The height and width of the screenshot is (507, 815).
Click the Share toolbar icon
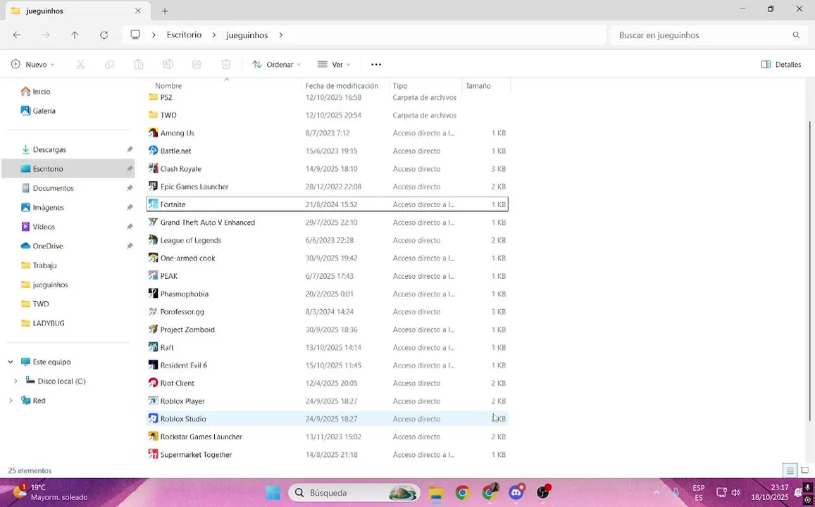pyautogui.click(x=197, y=64)
